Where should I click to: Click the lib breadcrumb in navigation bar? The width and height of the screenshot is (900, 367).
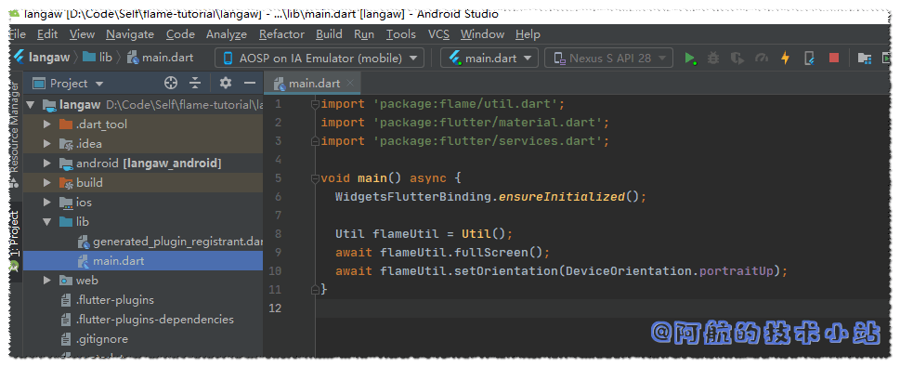(x=106, y=58)
